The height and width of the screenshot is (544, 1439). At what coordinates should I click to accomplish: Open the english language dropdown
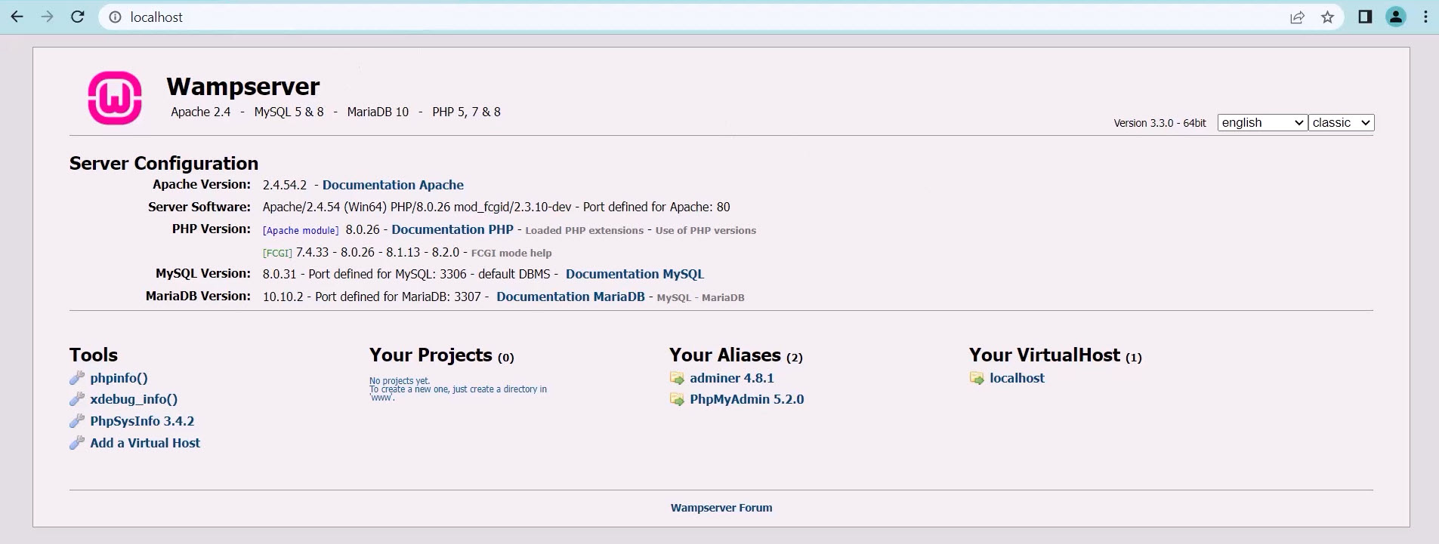coord(1262,122)
